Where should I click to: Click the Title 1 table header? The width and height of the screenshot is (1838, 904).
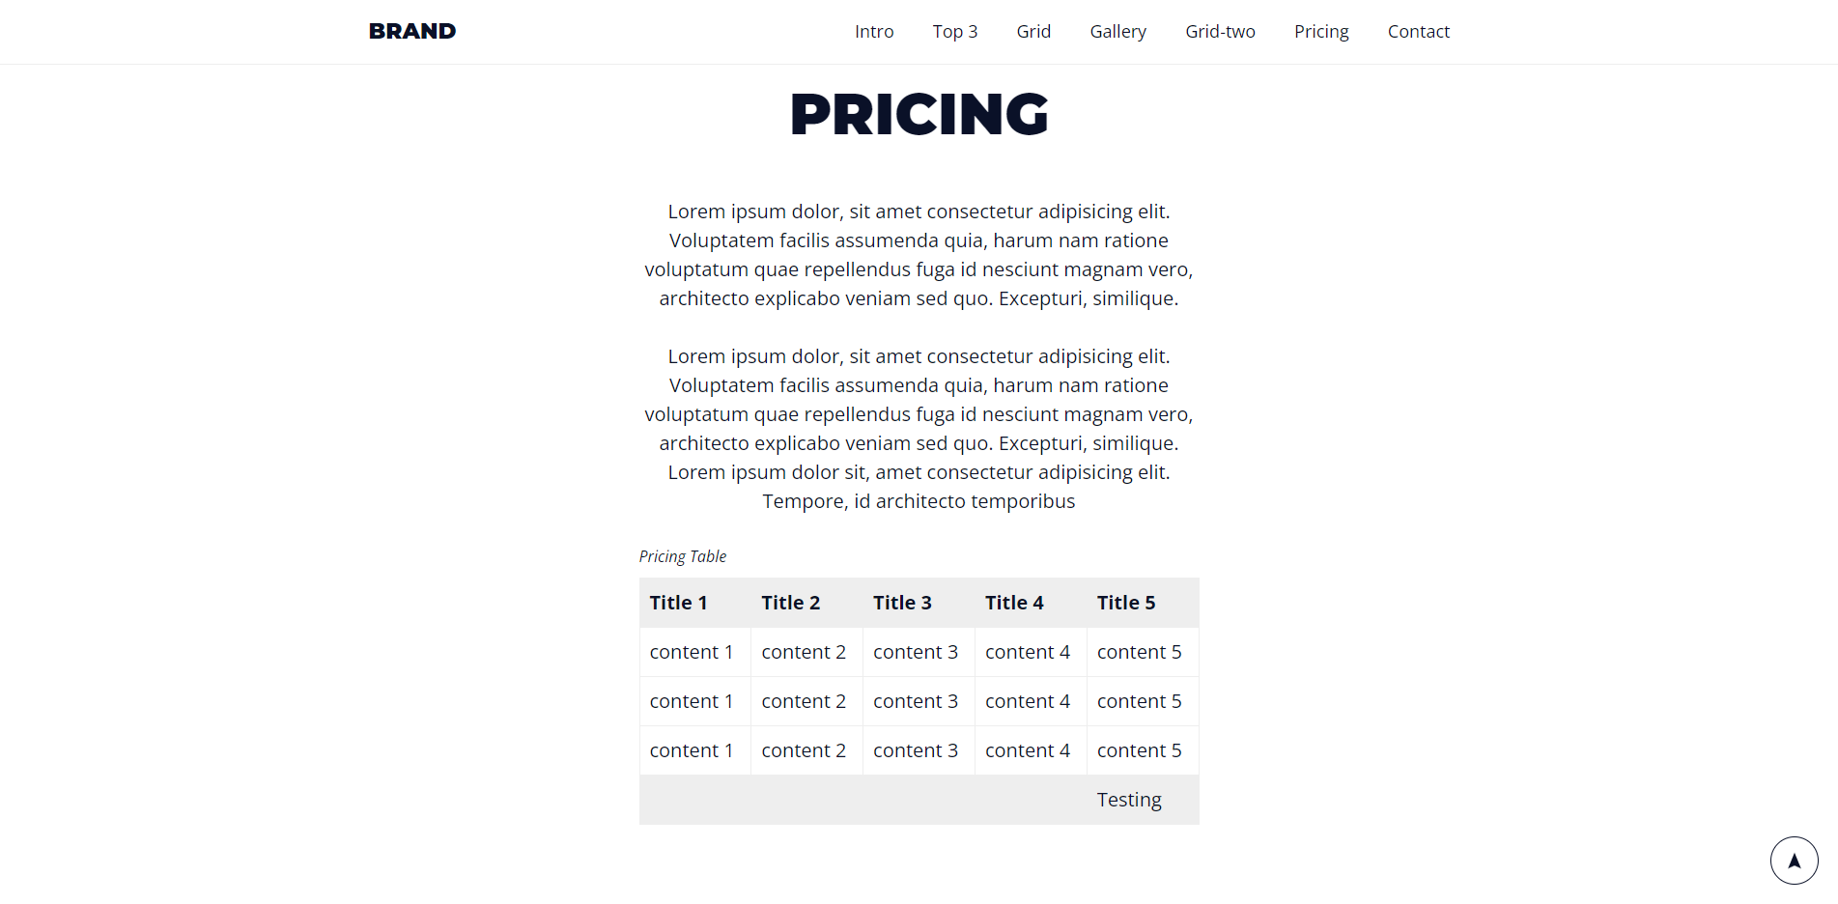[x=678, y=602]
